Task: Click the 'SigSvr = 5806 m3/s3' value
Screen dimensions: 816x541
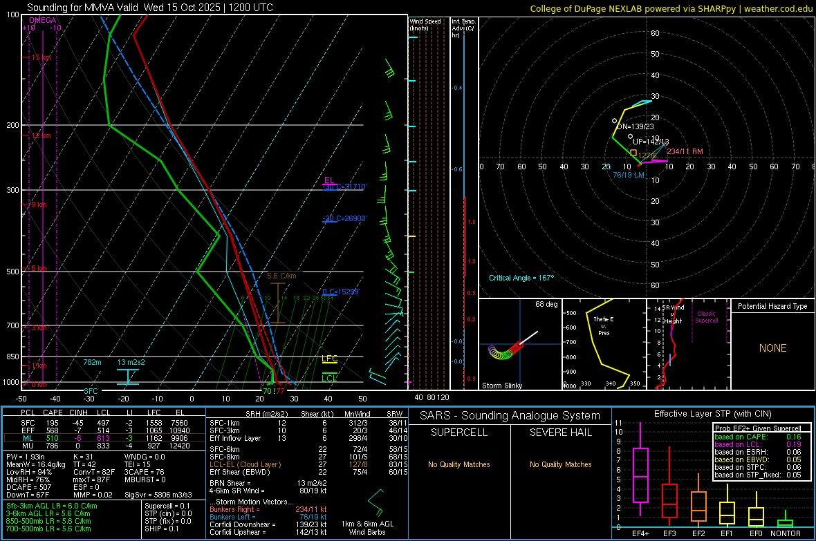Action: [x=158, y=495]
